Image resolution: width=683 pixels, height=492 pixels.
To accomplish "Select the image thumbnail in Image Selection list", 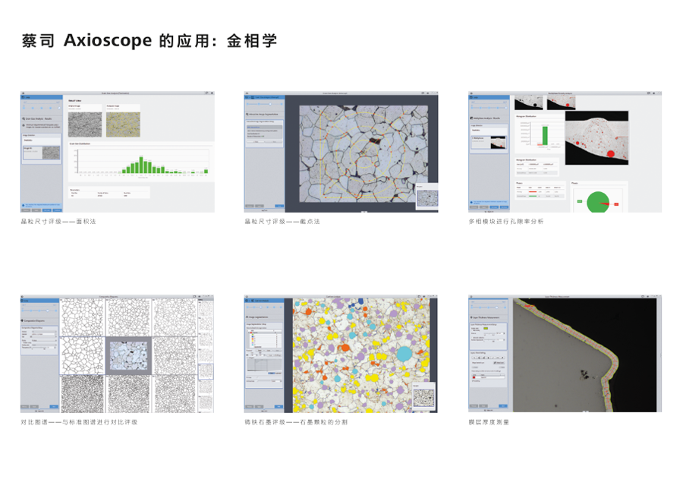I will [x=50, y=153].
